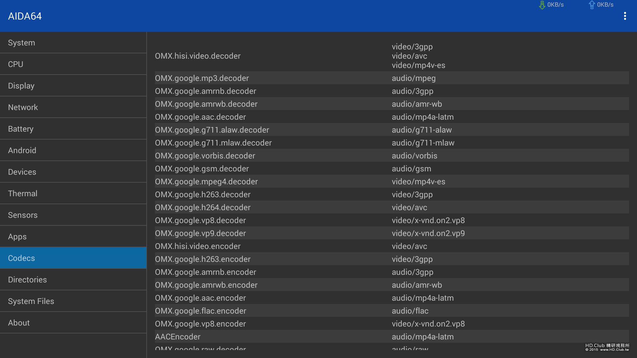The height and width of the screenshot is (358, 637).
Task: Open the three-dot overflow menu
Action: point(625,16)
